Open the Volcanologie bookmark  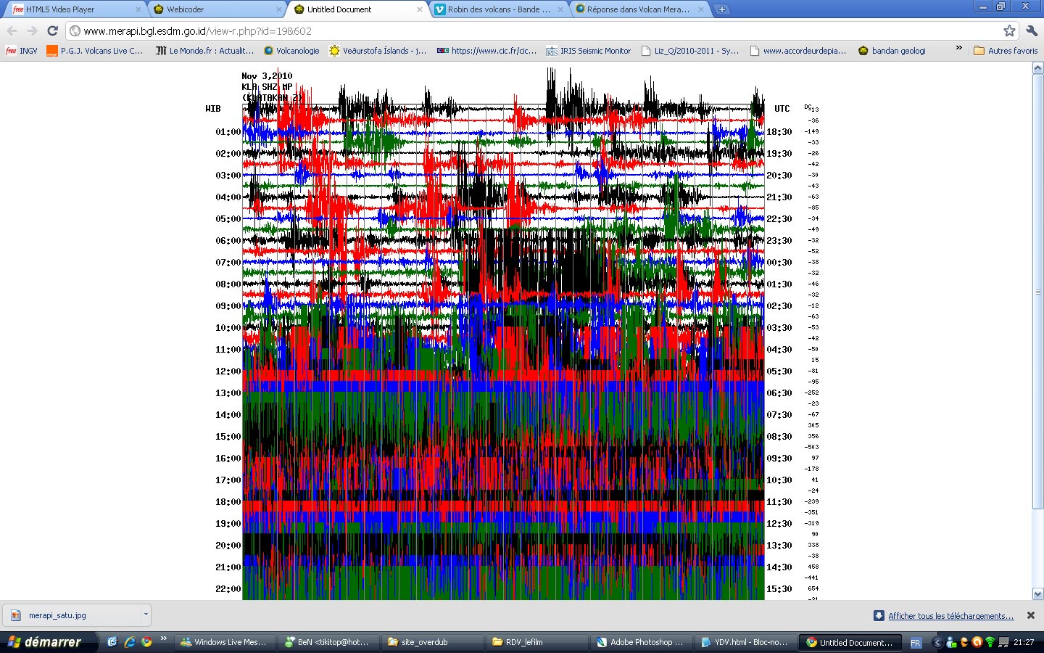coord(291,51)
